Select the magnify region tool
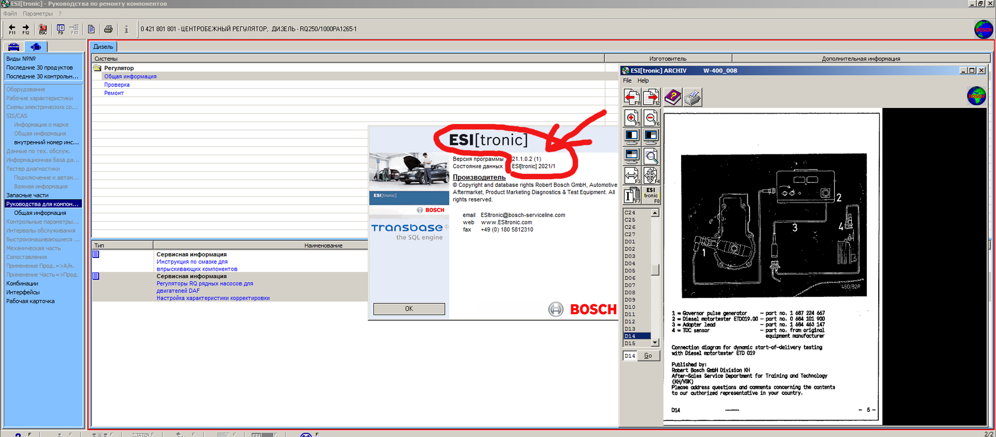Image resolution: width=996 pixels, height=437 pixels. point(651,156)
